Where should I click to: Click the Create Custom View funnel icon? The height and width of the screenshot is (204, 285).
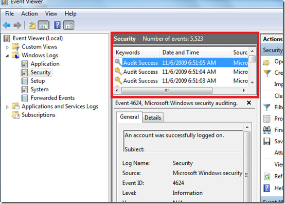267,73
